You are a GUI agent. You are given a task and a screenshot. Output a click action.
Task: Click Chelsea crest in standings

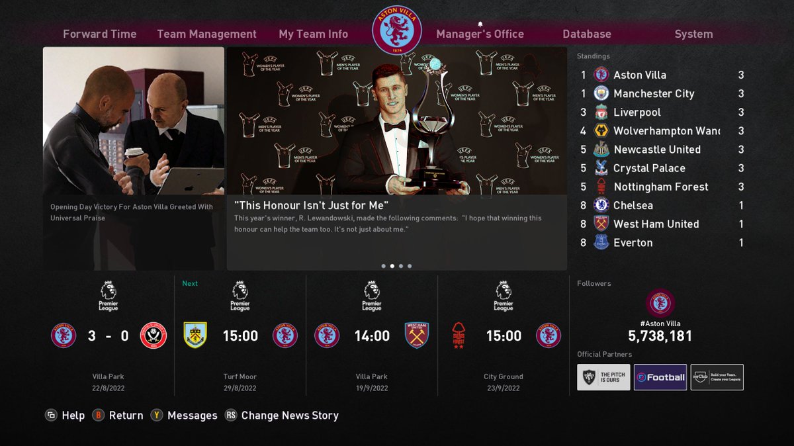click(x=601, y=205)
